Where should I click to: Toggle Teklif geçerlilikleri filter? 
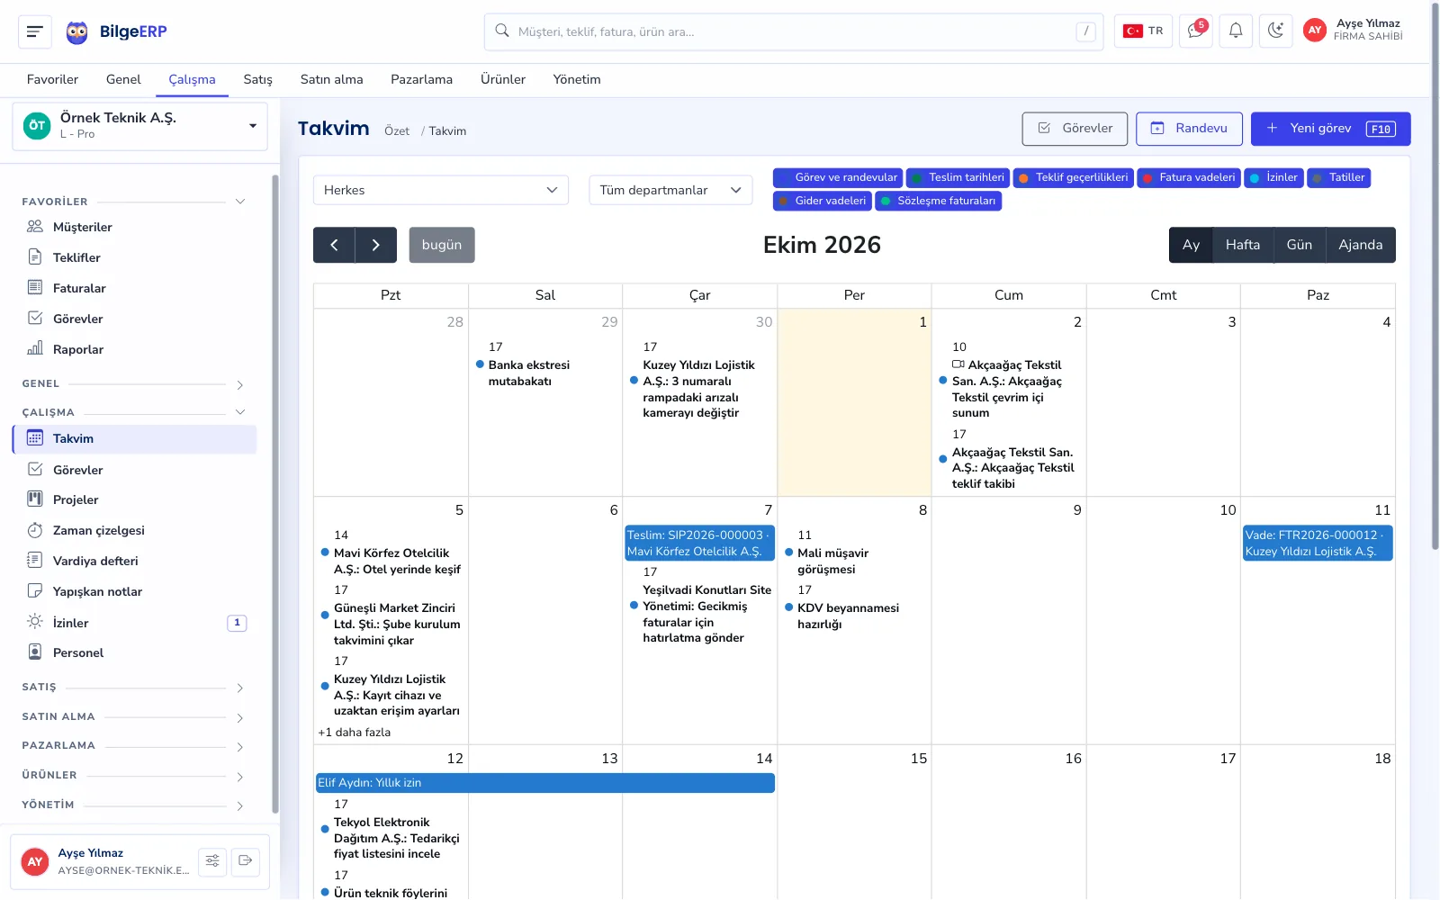coord(1073,178)
